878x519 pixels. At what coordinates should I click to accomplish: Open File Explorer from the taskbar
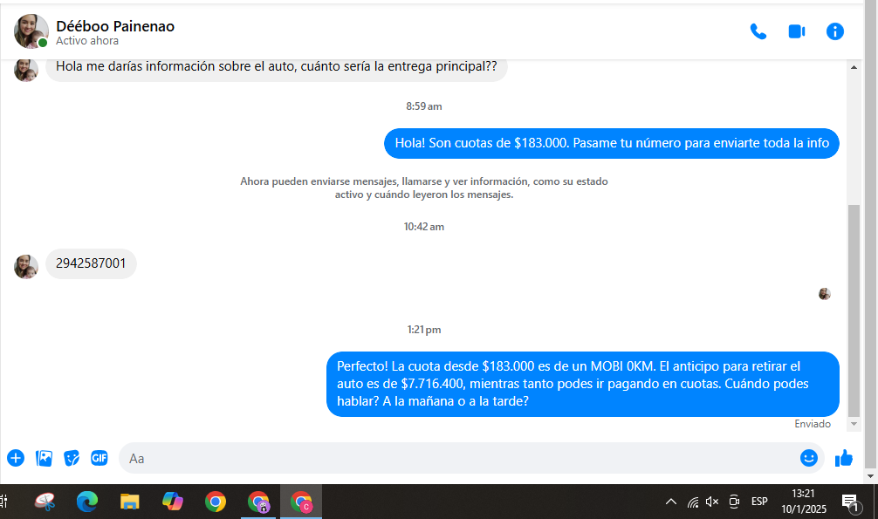[x=129, y=502]
